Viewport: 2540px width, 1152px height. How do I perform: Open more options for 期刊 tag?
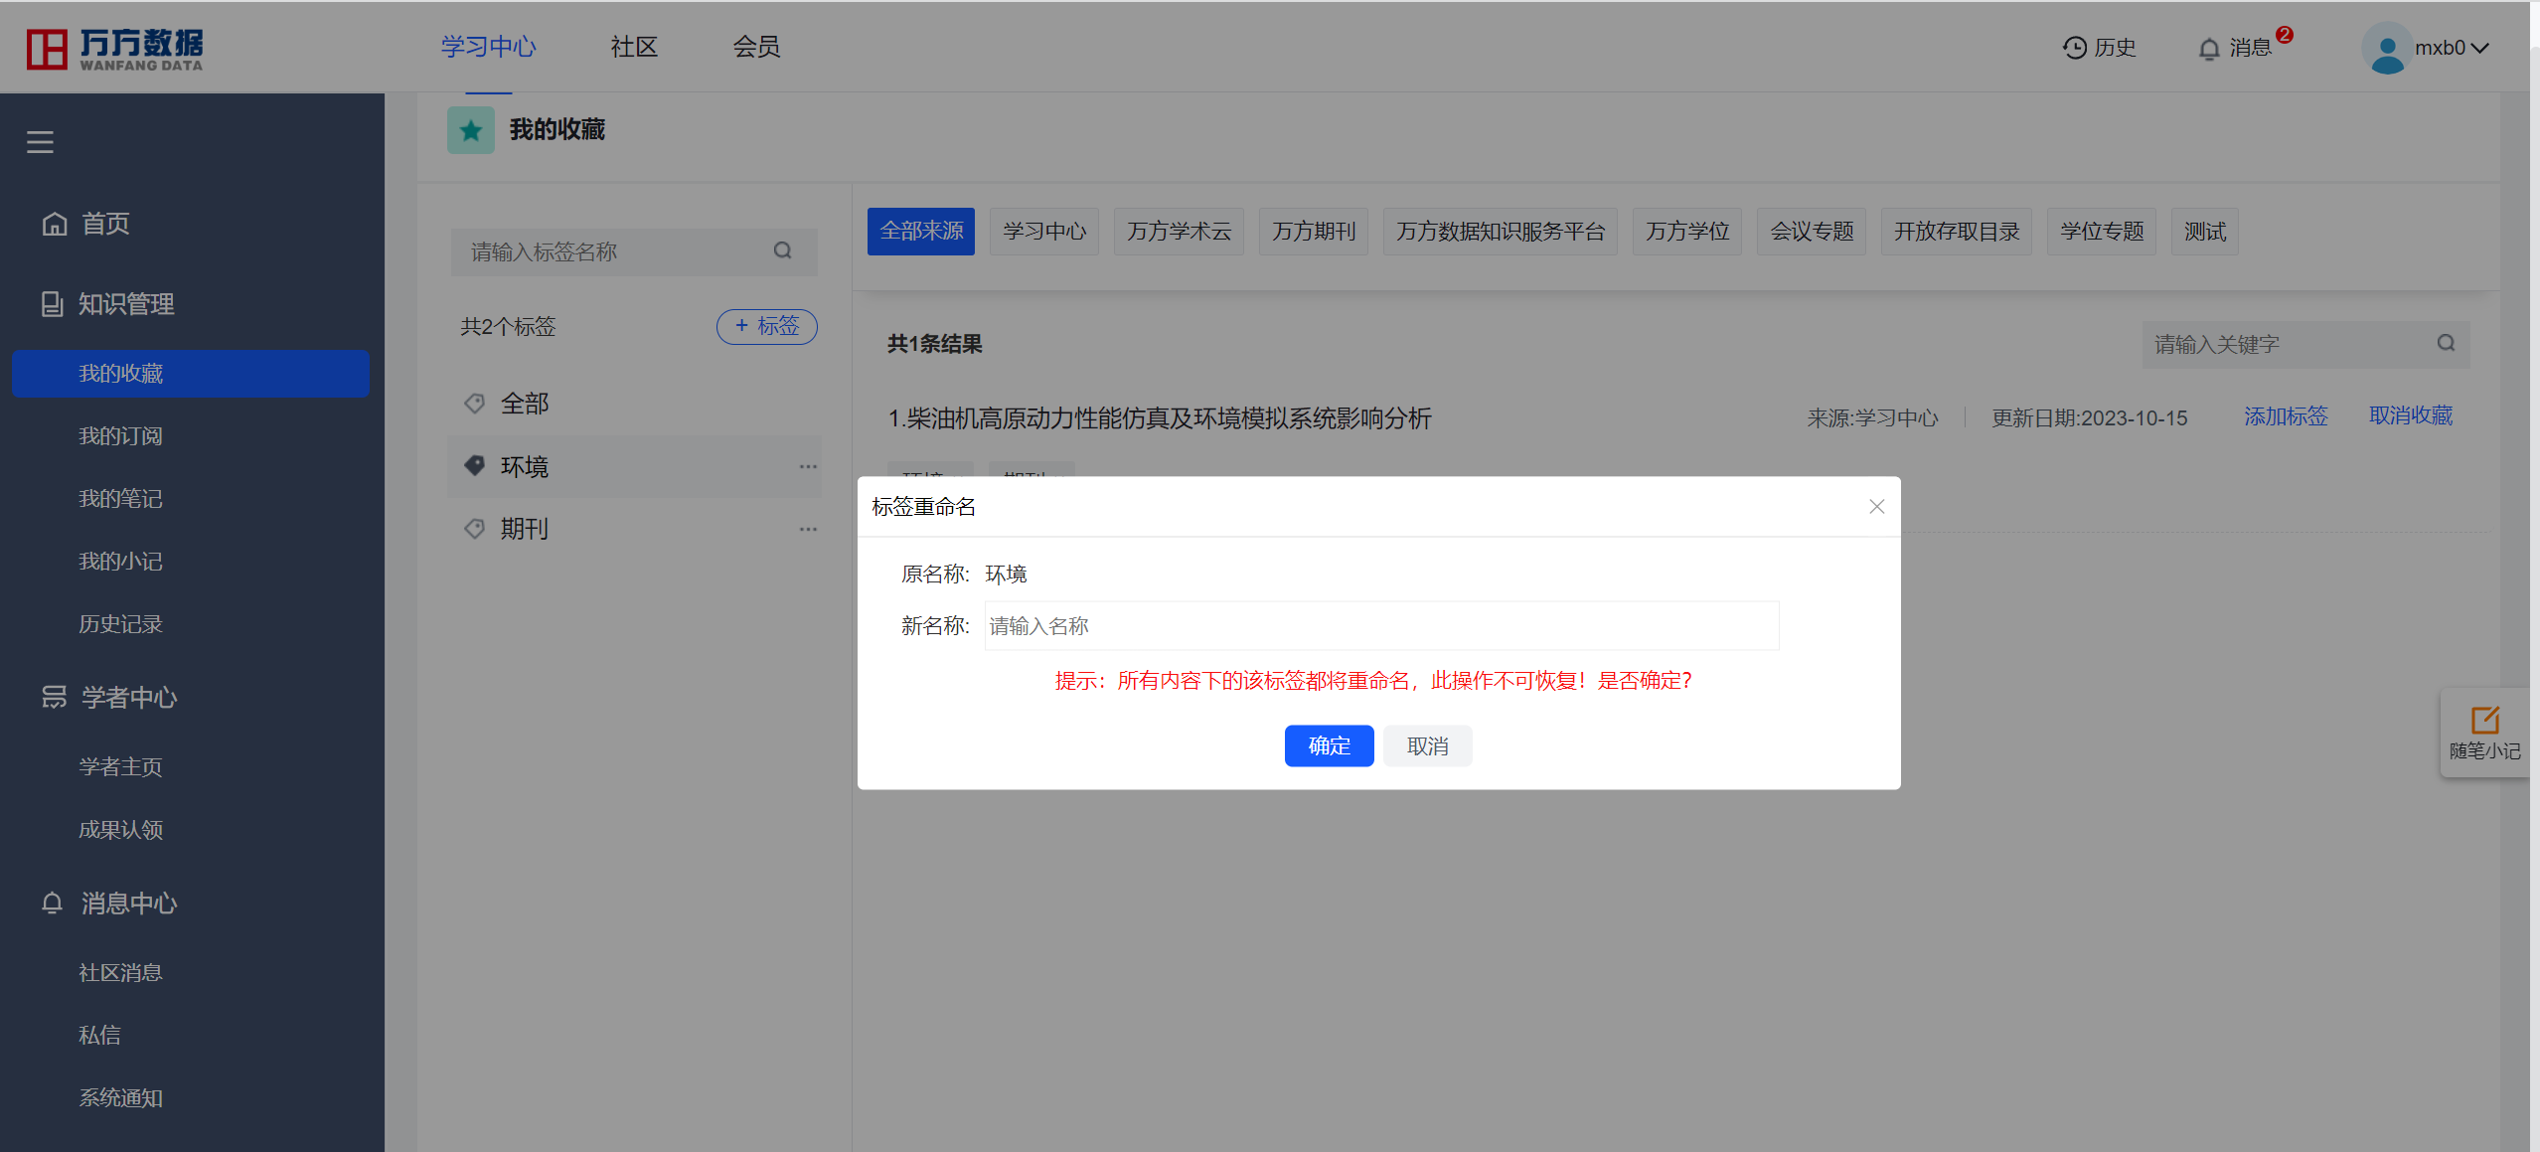tap(808, 529)
